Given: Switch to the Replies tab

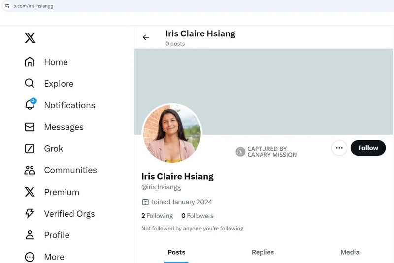Looking at the screenshot, I should pyautogui.click(x=263, y=252).
